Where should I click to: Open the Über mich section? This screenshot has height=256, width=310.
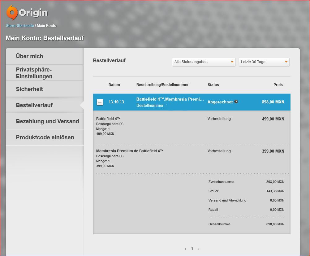45,56
